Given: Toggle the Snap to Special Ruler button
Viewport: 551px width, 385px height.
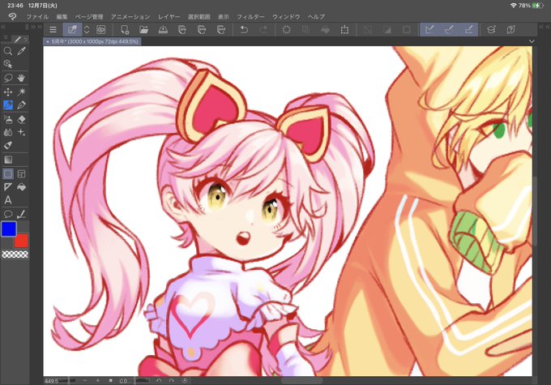Looking at the screenshot, I should click(x=449, y=30).
